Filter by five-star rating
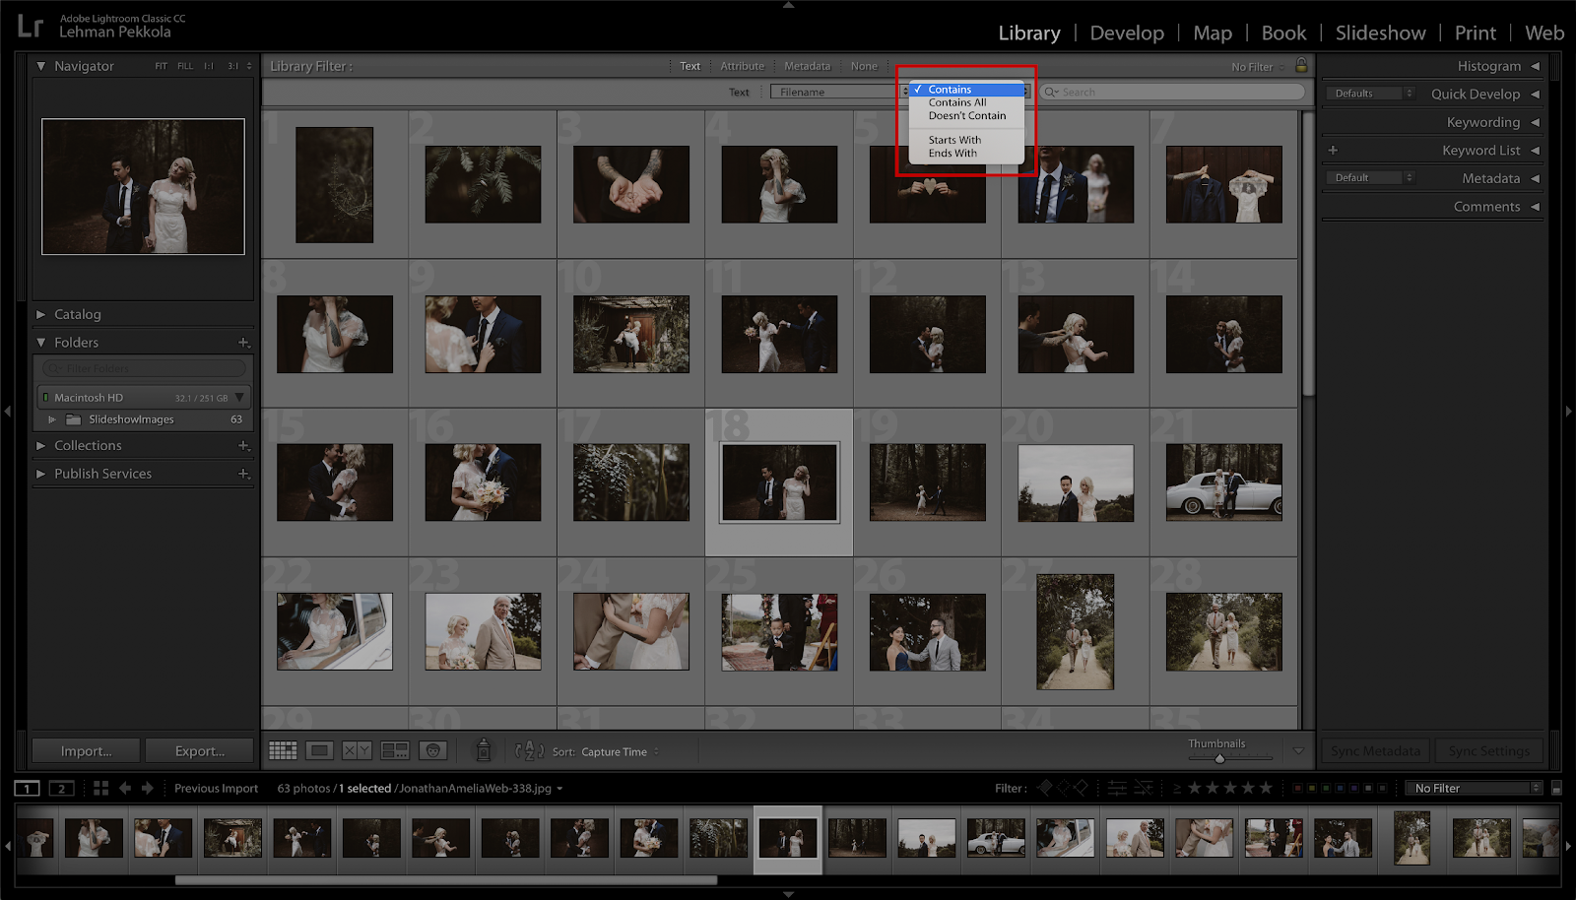 point(1266,788)
